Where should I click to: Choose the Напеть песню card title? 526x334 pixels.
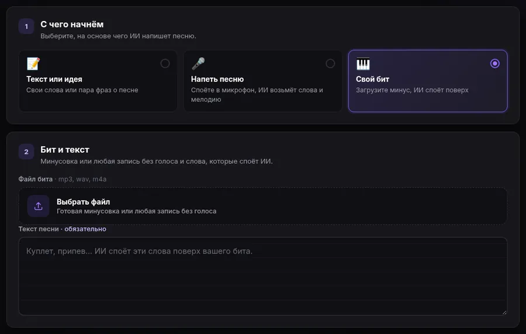217,79
